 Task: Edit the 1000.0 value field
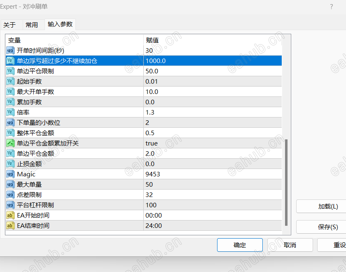click(x=213, y=61)
